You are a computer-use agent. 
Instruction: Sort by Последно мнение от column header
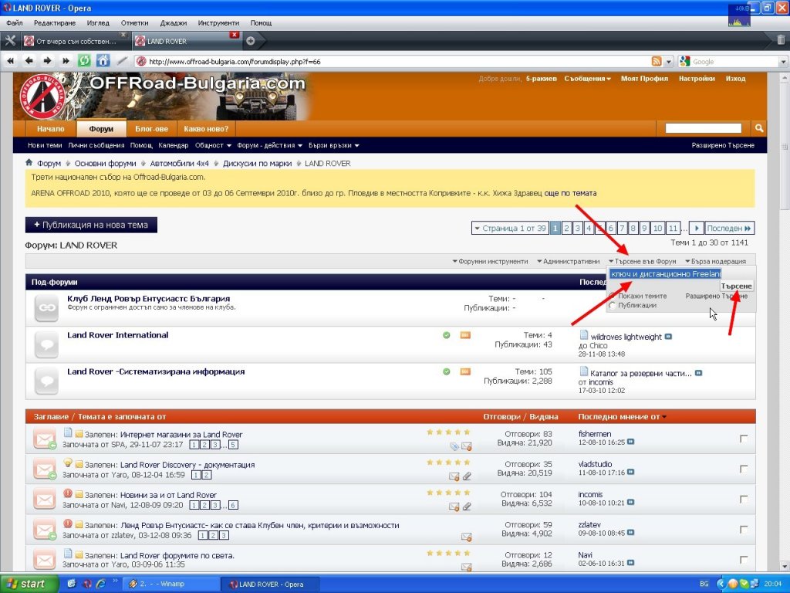click(619, 416)
